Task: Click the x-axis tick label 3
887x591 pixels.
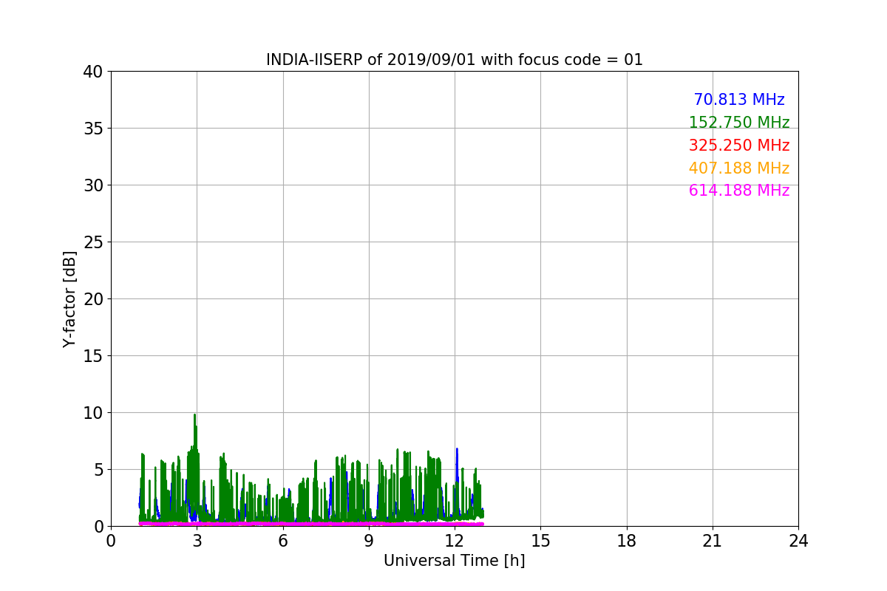Action: coord(197,541)
